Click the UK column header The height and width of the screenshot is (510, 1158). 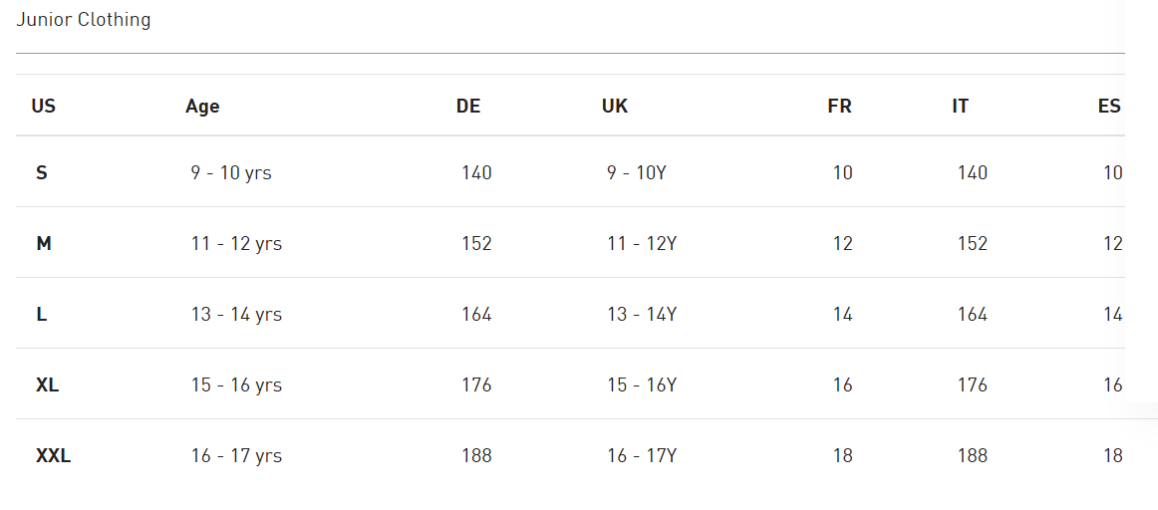[615, 107]
